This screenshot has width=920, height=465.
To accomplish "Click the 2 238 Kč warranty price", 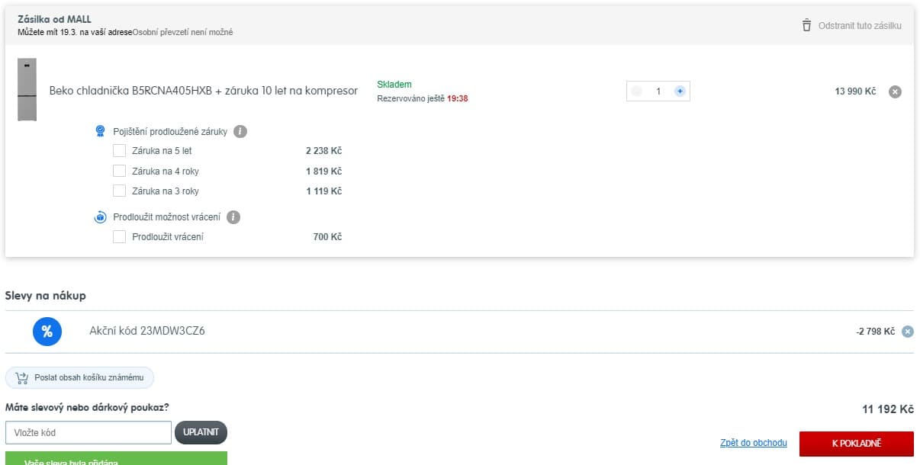I will (323, 151).
